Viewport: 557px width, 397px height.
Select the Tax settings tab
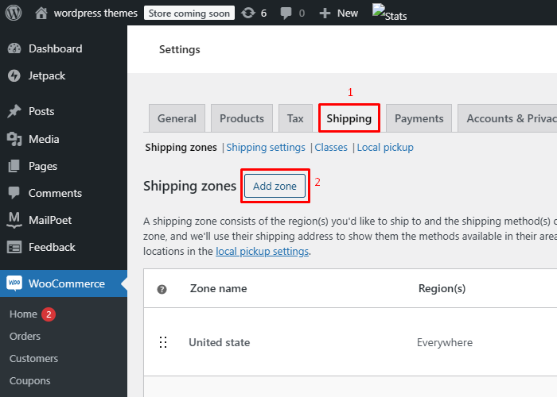pyautogui.click(x=295, y=118)
